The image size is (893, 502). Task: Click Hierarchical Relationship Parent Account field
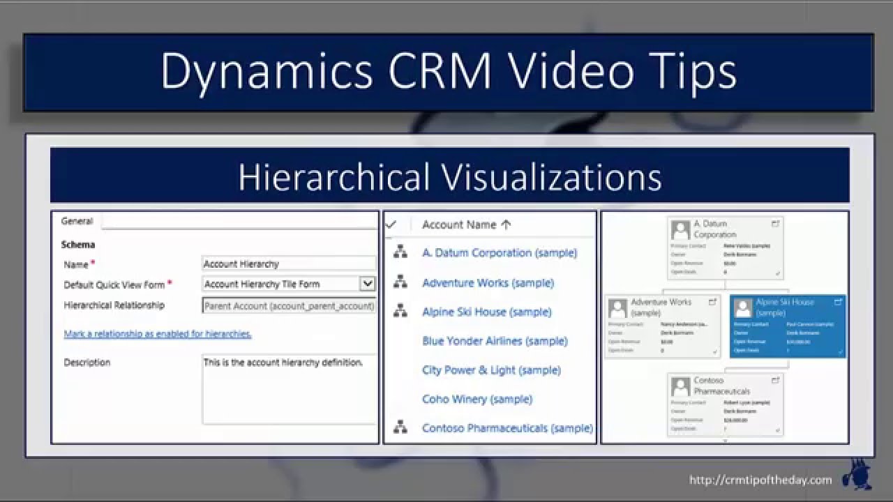point(289,305)
